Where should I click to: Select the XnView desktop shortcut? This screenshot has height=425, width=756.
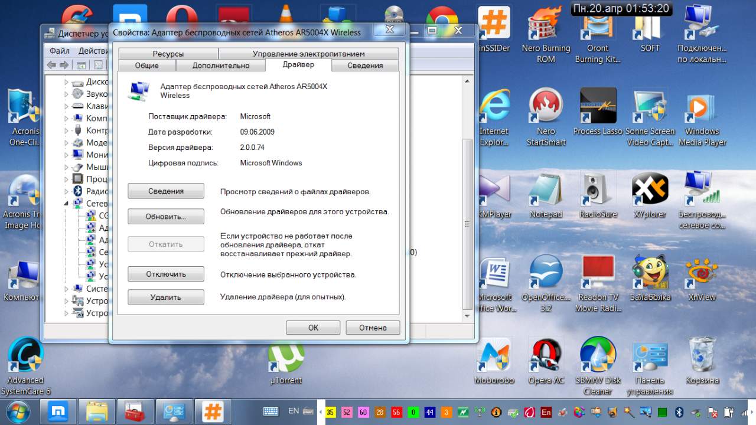tap(702, 279)
